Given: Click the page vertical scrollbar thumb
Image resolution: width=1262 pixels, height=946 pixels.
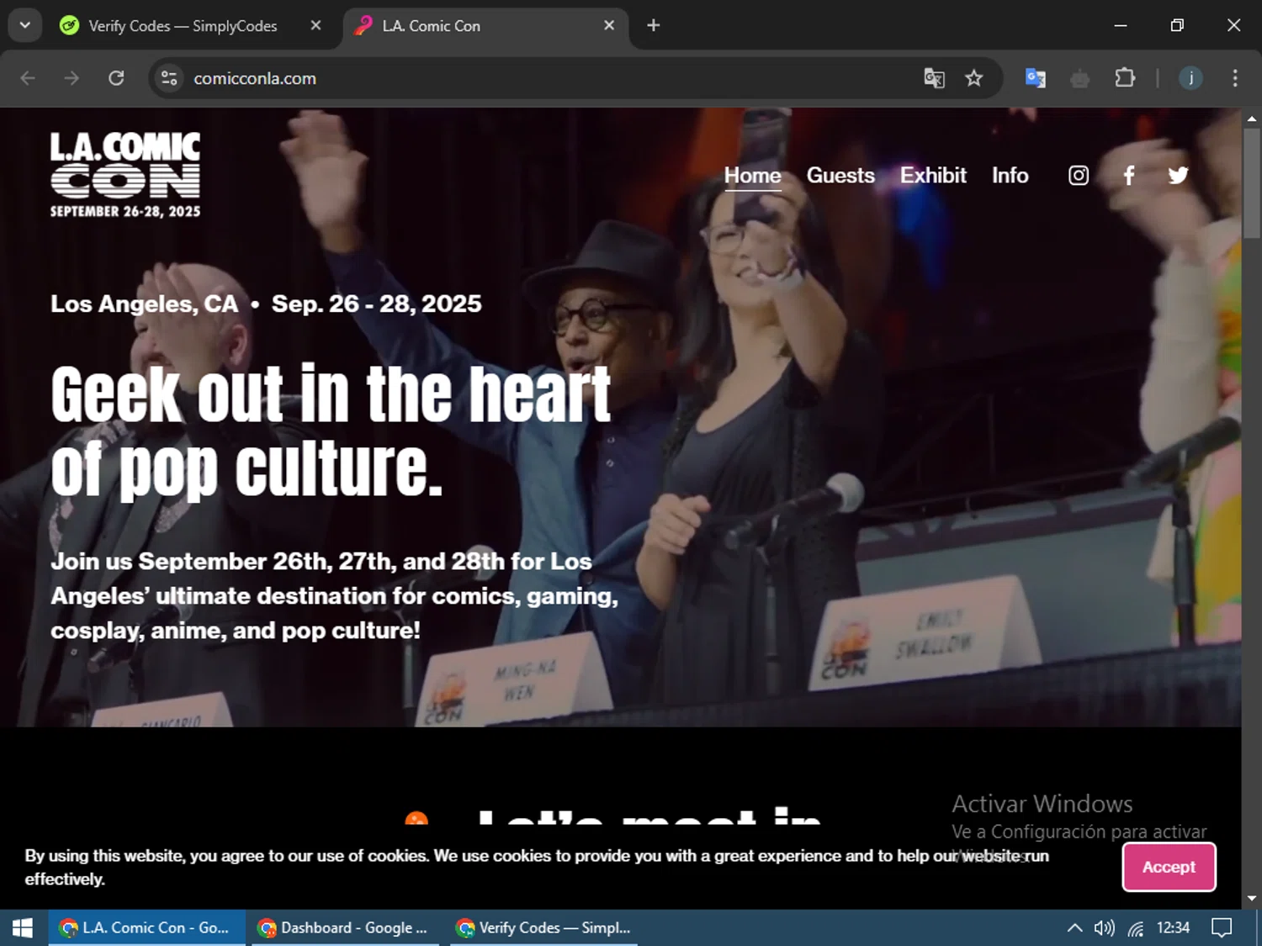Looking at the screenshot, I should point(1251,182).
